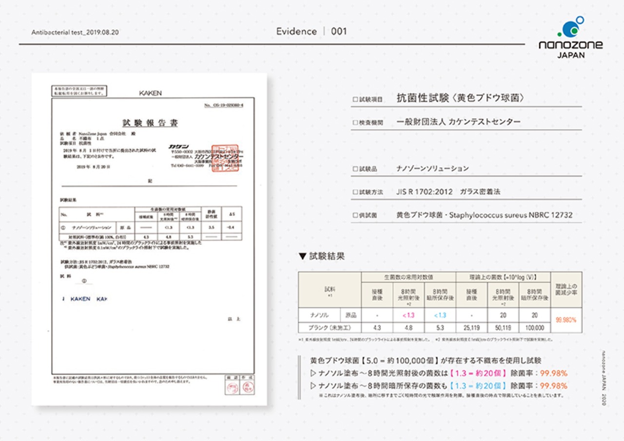Click the nanozone JAPAN logo
624x441 pixels.
570,37
